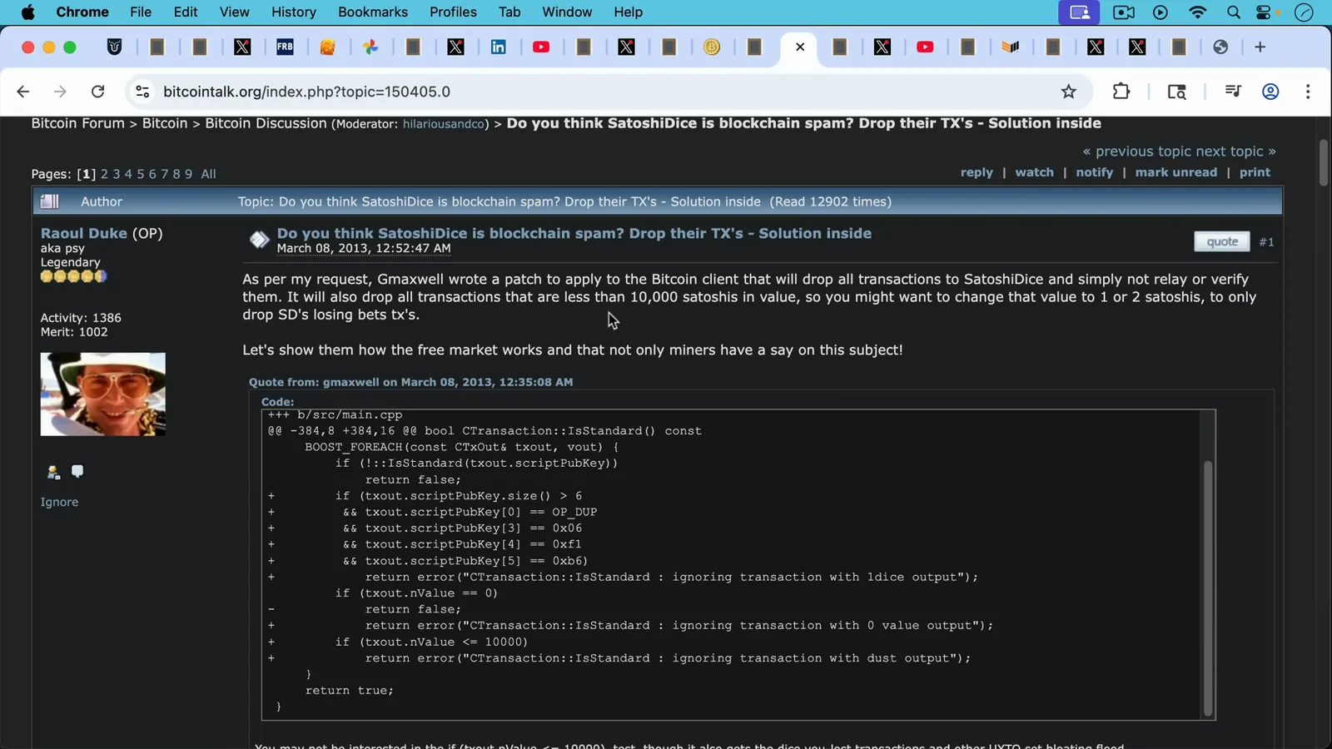Reload the current page
The width and height of the screenshot is (1332, 749).
click(97, 92)
